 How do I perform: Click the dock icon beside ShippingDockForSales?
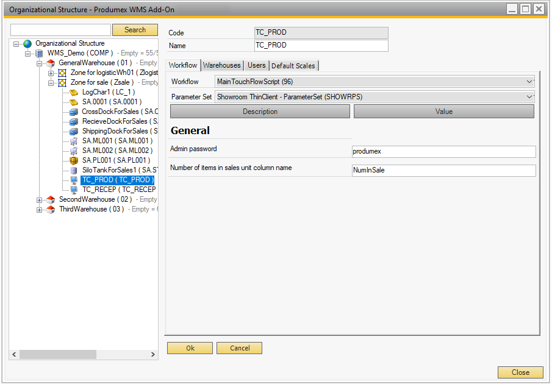click(x=73, y=131)
